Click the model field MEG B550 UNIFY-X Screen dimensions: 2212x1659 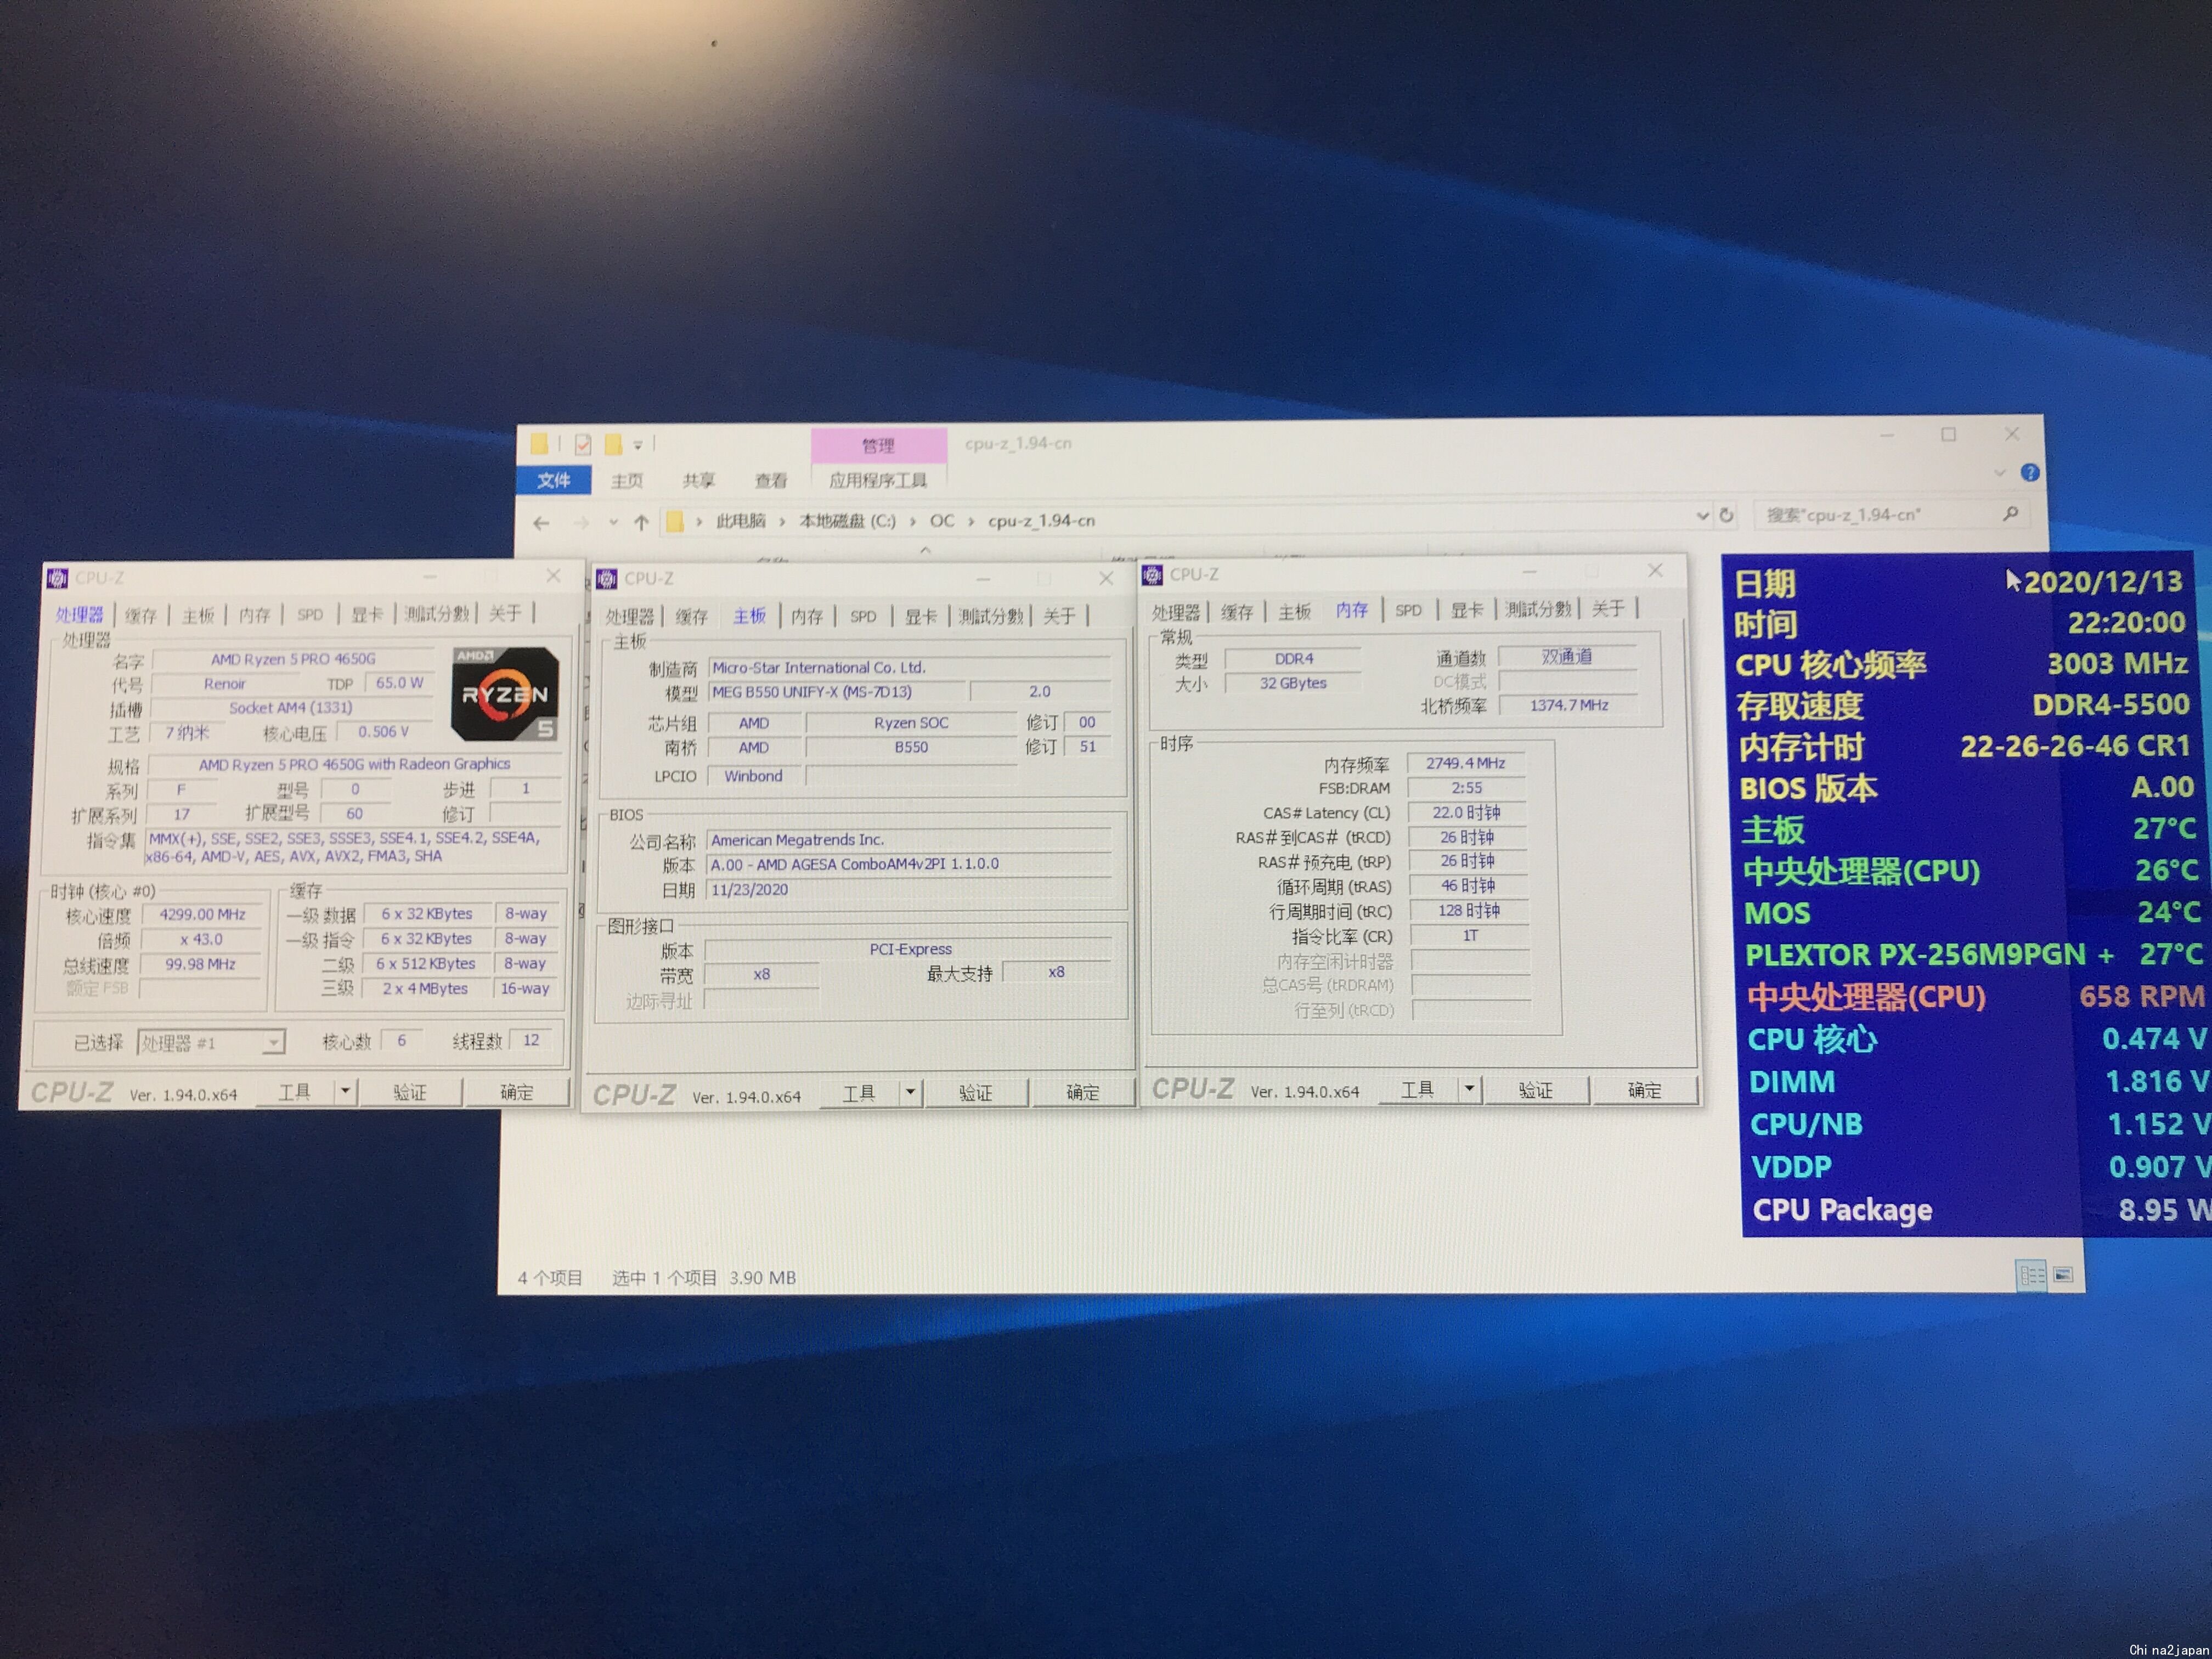[837, 692]
